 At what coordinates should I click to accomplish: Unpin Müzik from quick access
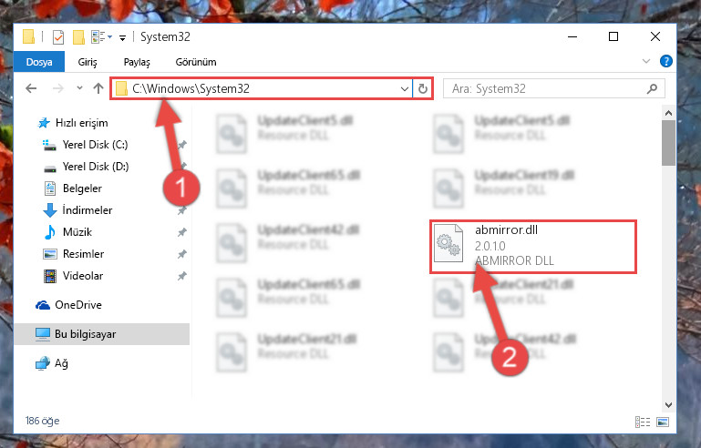tap(182, 232)
